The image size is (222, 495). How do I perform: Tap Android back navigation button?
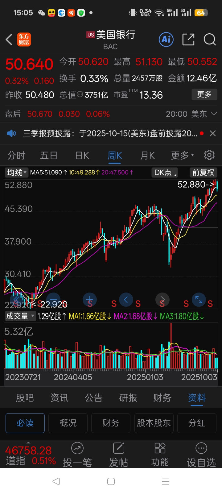point(56,481)
